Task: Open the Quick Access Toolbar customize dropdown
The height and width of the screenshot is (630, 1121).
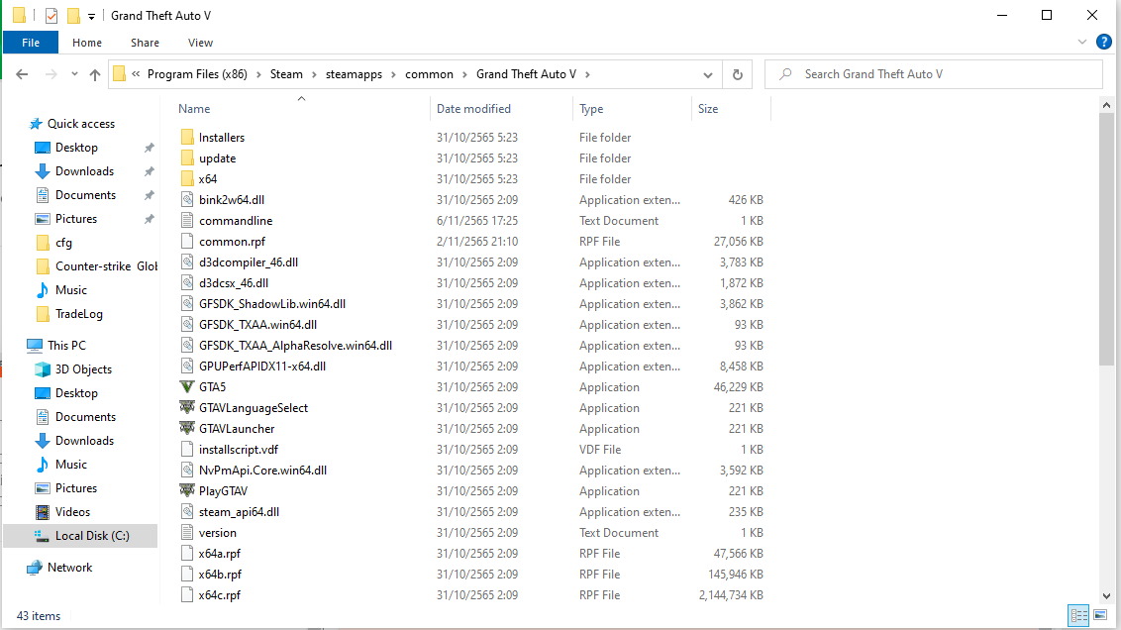Action: click(x=92, y=15)
